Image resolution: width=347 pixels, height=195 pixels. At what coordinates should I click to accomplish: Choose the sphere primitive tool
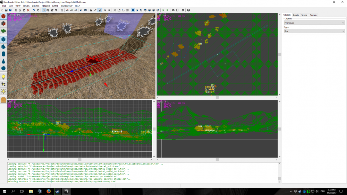[3, 68]
